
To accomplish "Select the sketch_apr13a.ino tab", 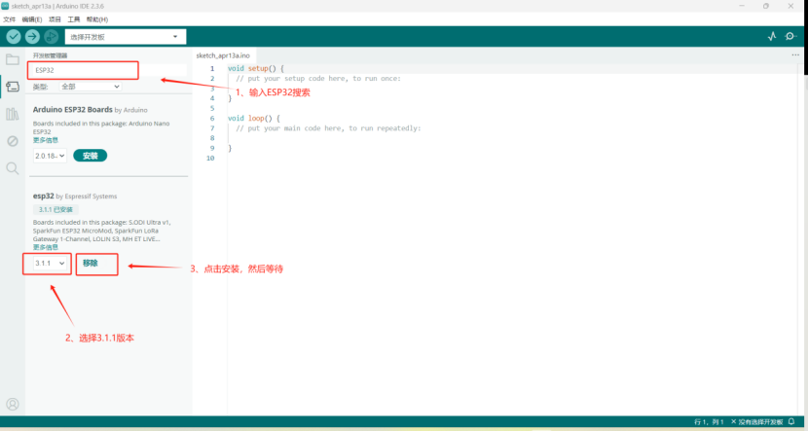I will [x=223, y=55].
